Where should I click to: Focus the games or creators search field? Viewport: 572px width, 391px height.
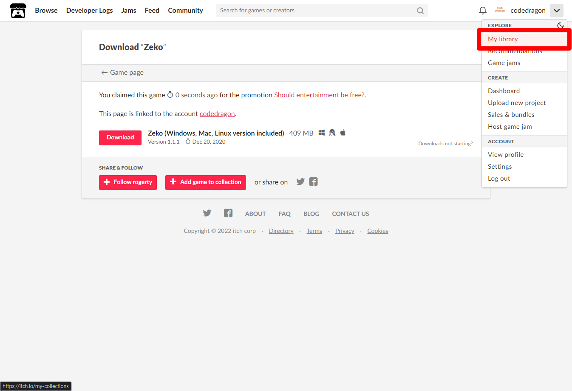point(322,11)
